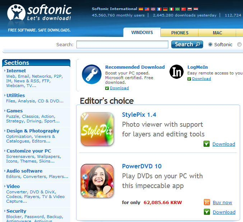Open the Internet section link
243x222 pixels.
(x=16, y=71)
